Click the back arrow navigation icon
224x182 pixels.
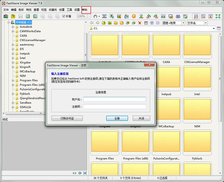pos(92,23)
